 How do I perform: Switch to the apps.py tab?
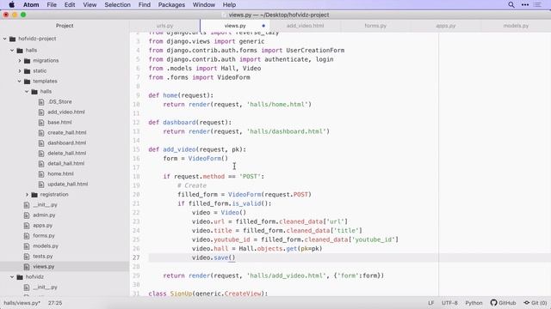pos(446,26)
